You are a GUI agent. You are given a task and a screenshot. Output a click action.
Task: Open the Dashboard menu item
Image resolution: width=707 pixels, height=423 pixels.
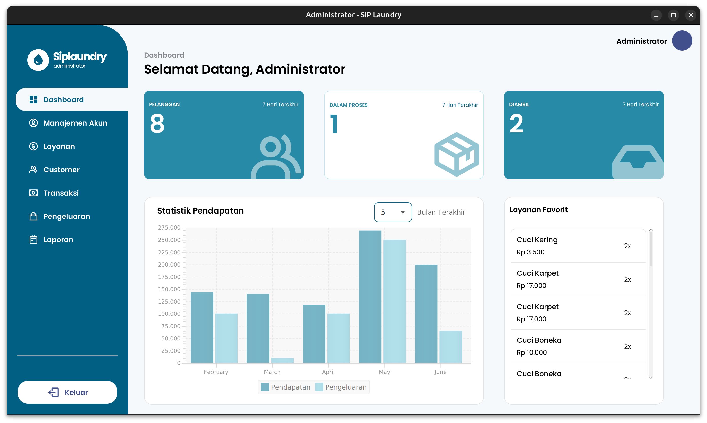coord(72,99)
